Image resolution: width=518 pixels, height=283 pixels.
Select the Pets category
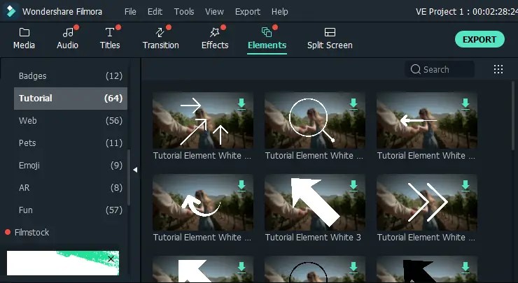pos(71,143)
